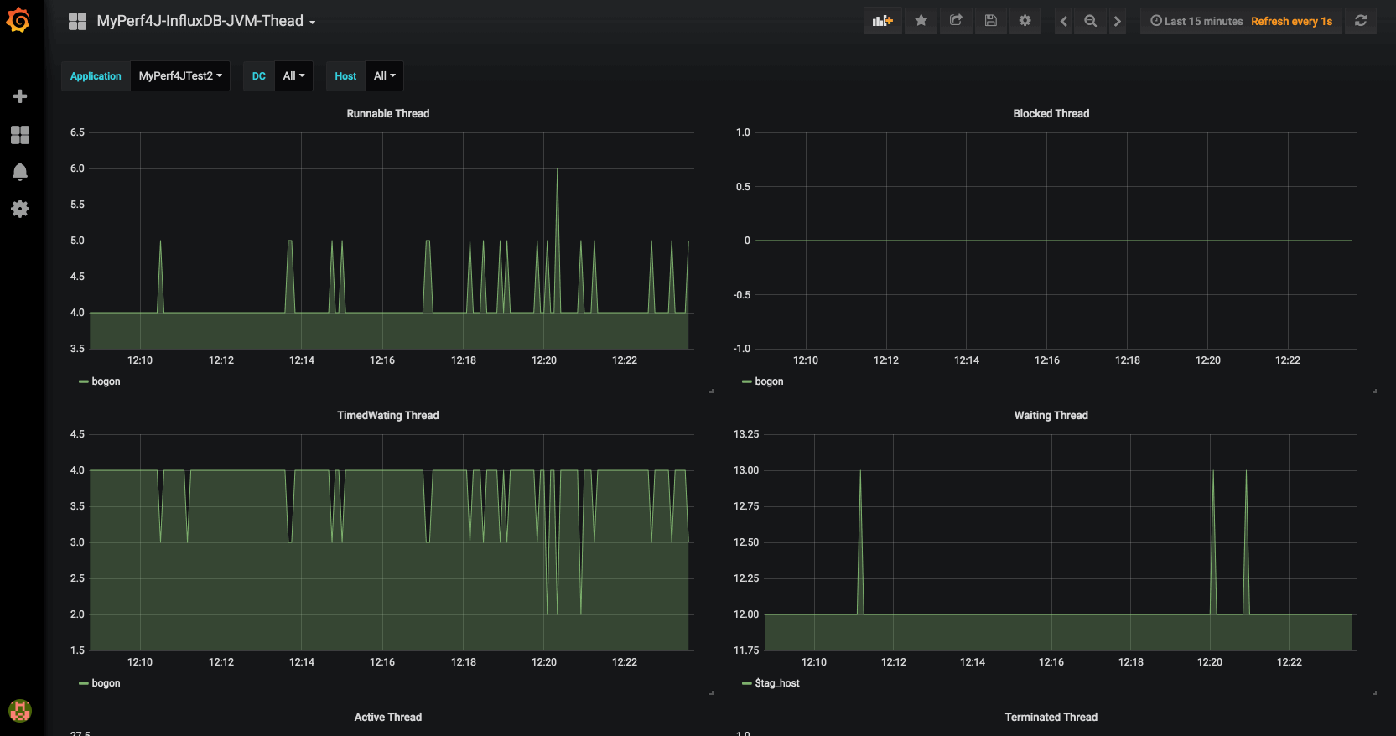
Task: Save the dashboard with disk icon
Action: tap(990, 21)
